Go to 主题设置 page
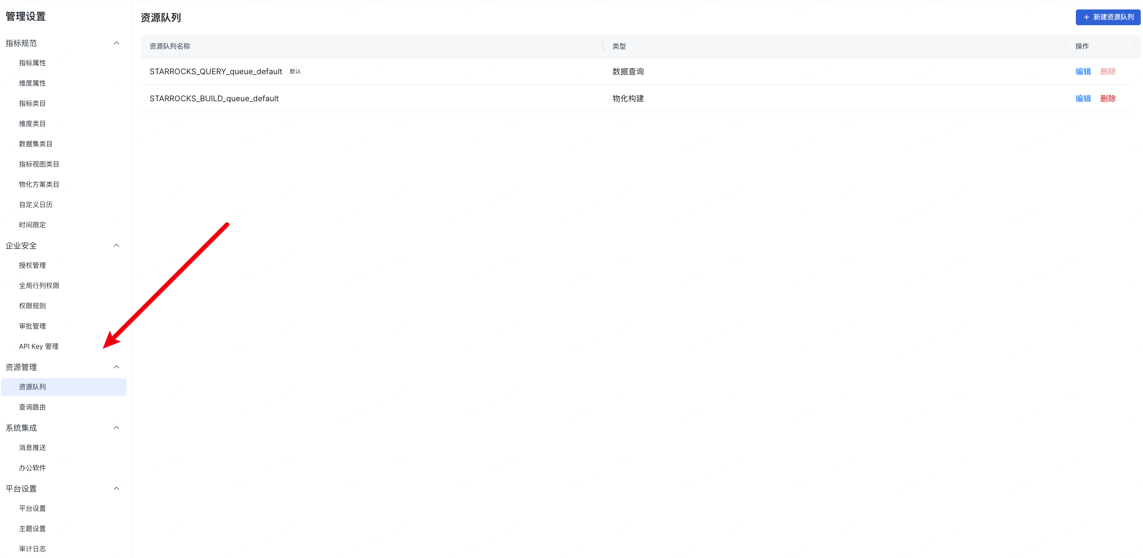The width and height of the screenshot is (1143, 558). point(32,529)
